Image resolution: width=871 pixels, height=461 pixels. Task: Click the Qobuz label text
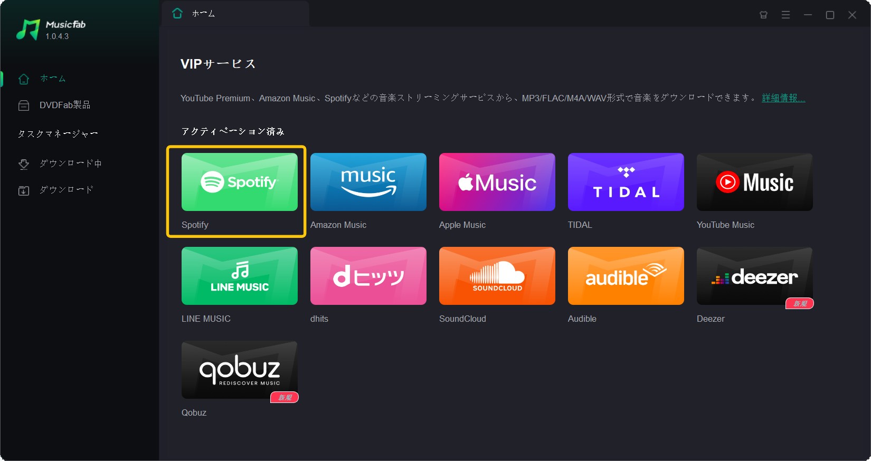point(194,412)
